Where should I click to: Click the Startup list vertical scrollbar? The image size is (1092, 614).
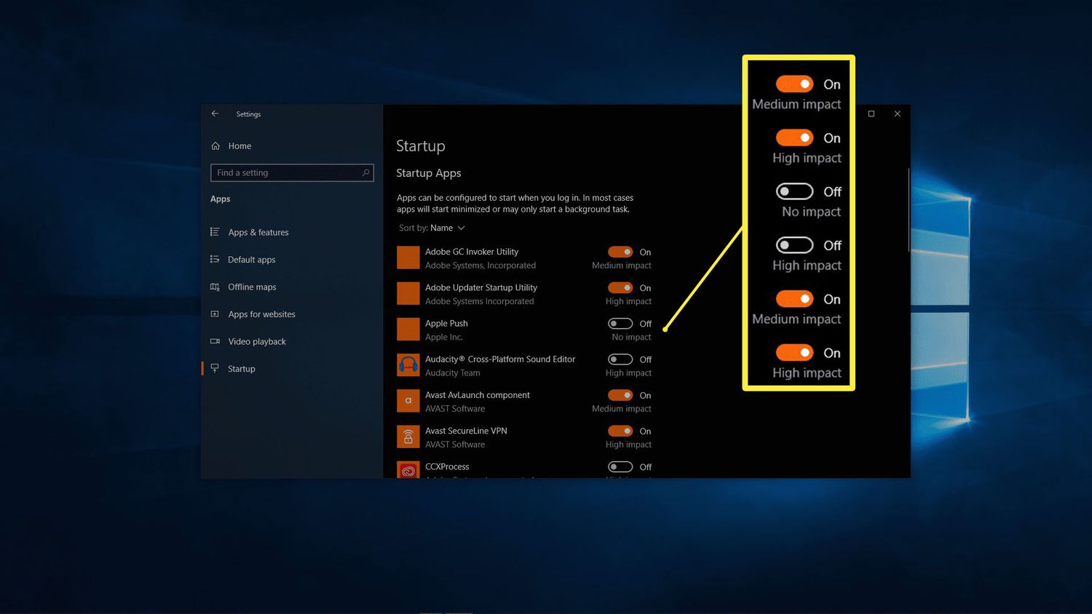tap(909, 211)
